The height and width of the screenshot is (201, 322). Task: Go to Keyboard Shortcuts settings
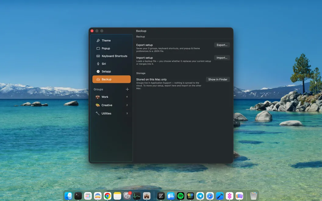point(112,56)
